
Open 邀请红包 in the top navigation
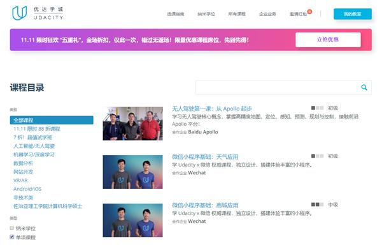(x=298, y=14)
